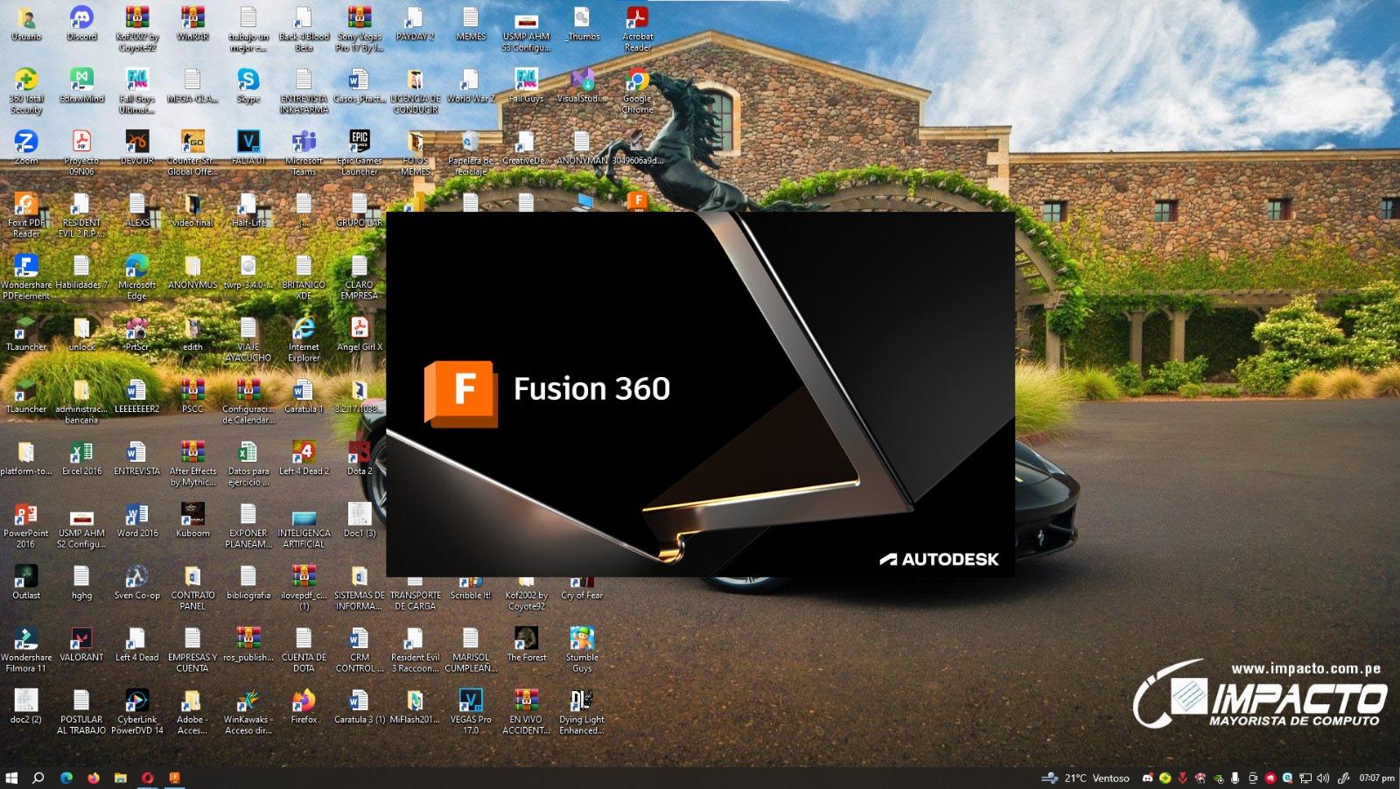Click the Wondershare PDFelement desktop icon
1400x789 pixels.
pos(25,277)
